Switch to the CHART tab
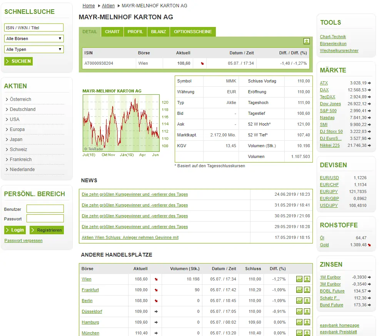Screen dimensions: 379x336 112,32
